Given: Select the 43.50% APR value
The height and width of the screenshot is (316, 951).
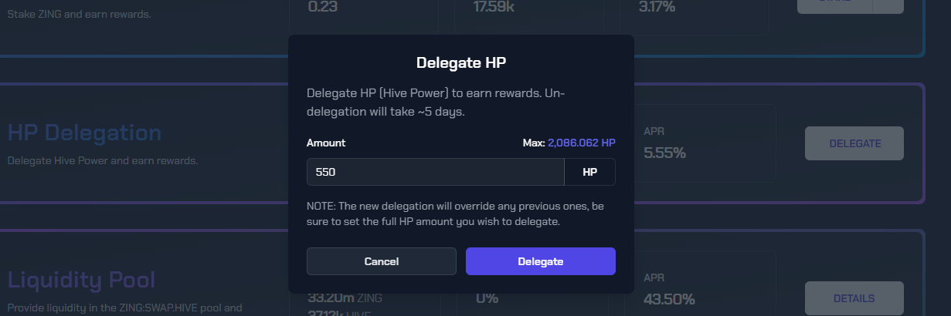Looking at the screenshot, I should [669, 298].
